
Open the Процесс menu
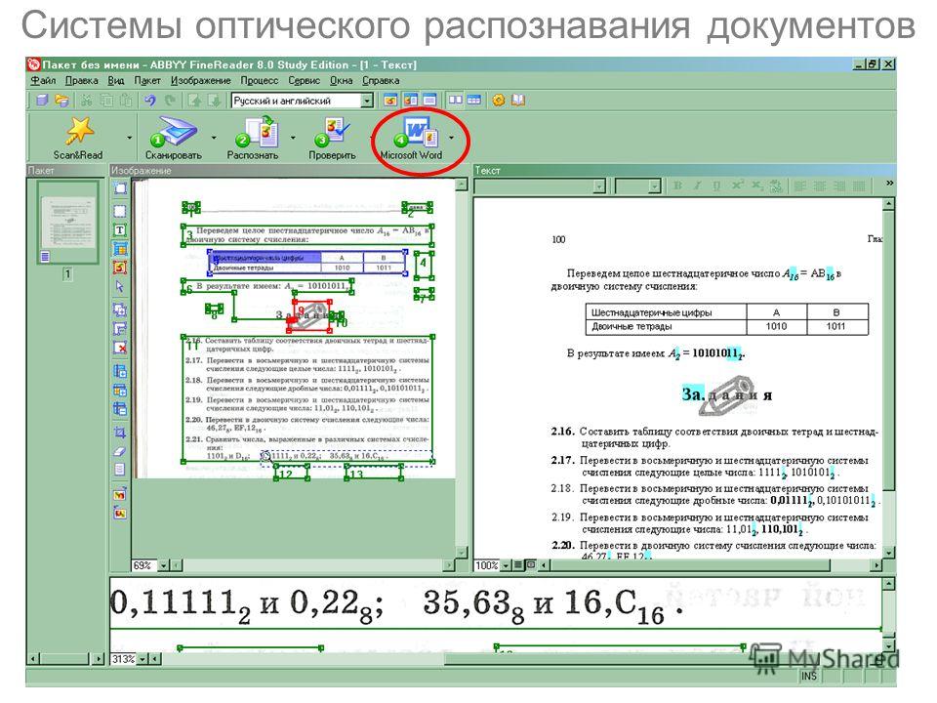pos(260,81)
